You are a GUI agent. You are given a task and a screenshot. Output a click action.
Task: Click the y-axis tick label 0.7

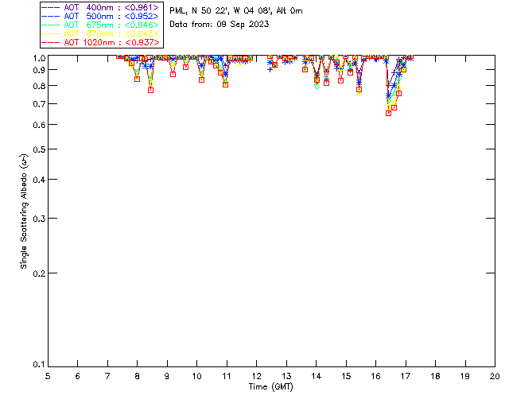(x=39, y=104)
